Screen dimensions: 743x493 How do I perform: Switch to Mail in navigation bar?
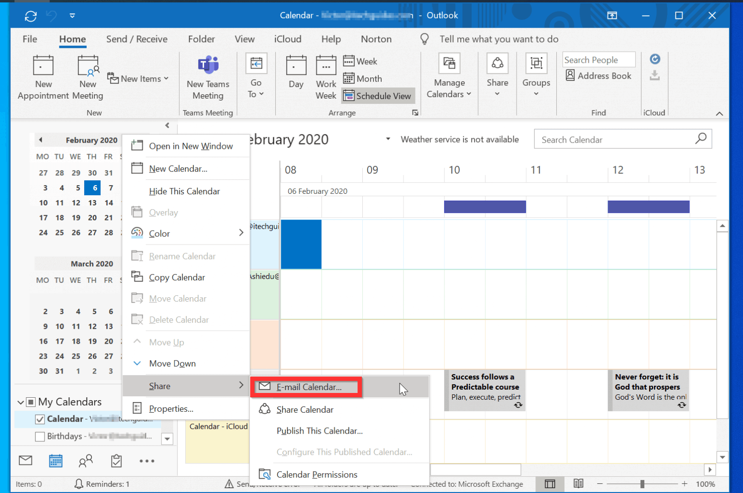(x=26, y=461)
